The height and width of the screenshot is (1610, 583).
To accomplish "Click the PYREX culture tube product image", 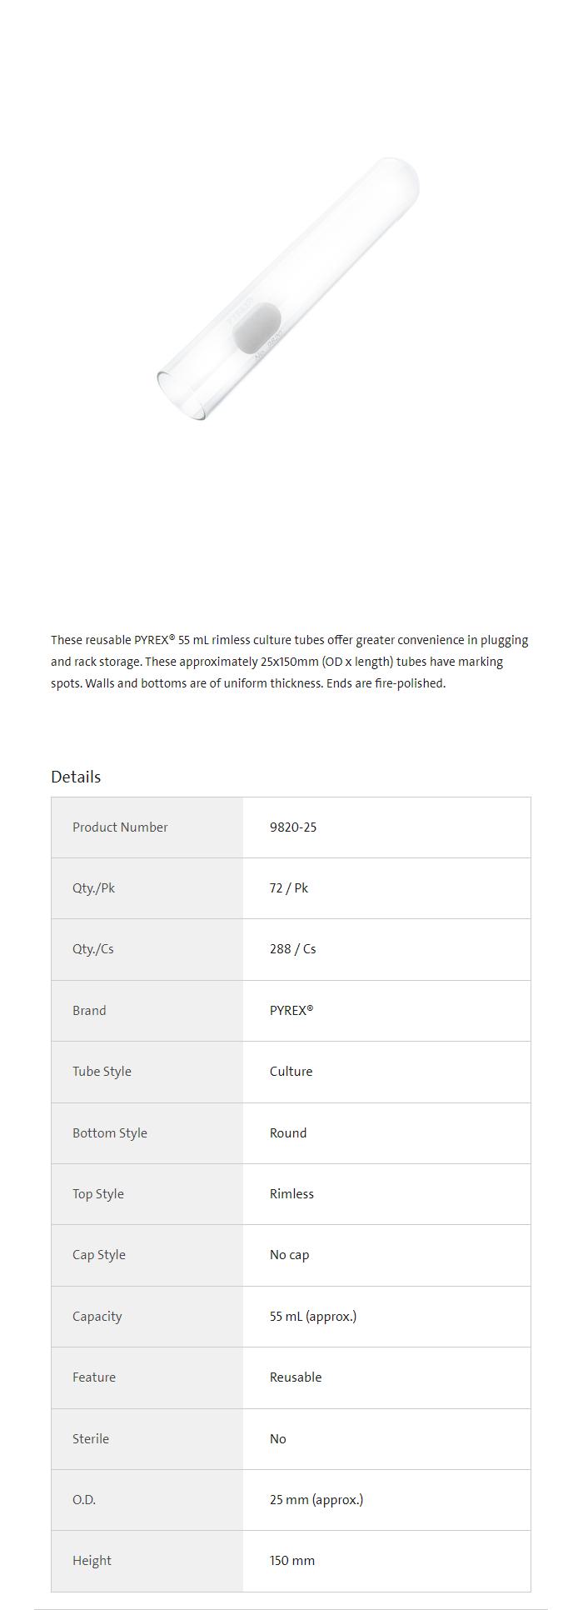I will (287, 288).
